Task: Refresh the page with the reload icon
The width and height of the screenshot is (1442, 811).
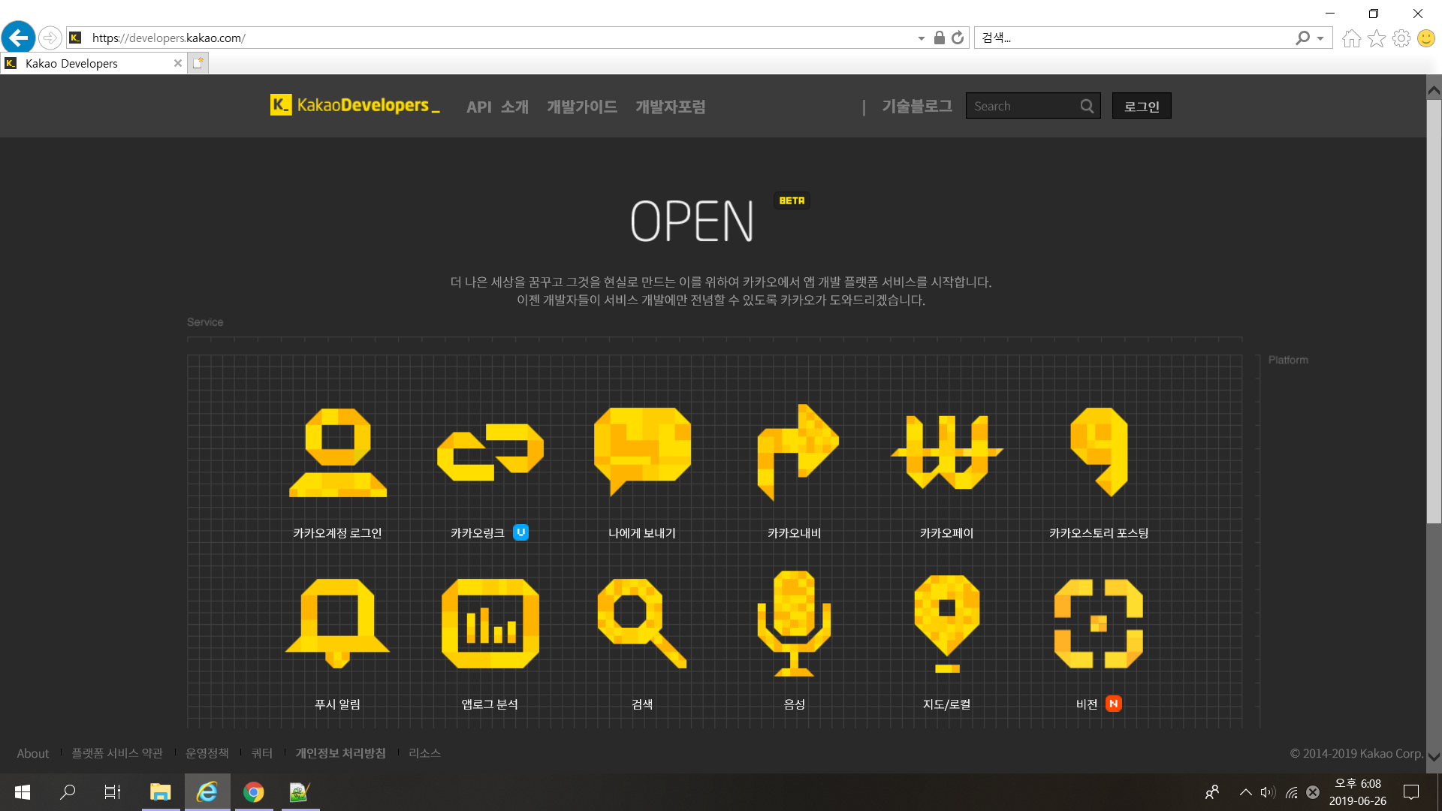Action: click(x=958, y=38)
